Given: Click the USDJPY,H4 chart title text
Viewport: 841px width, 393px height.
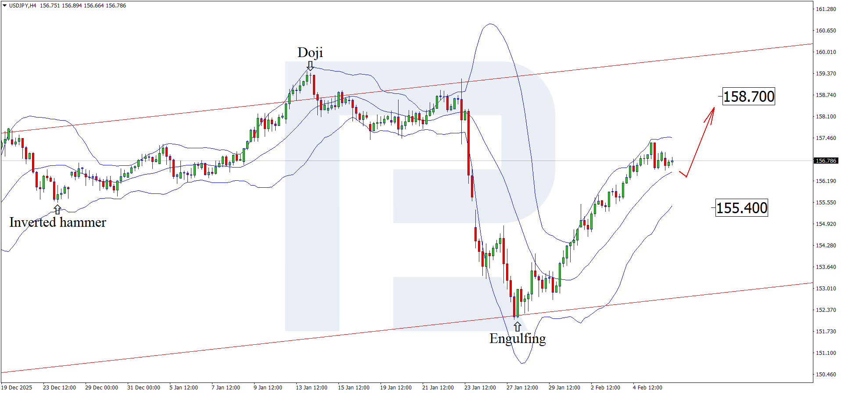Looking at the screenshot, I should point(23,6).
